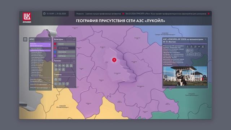Screen dimensions: 231x130
Task: Collapse the ЛУКОЙЛ-Центрнефтепродукт region list
Action: coord(49,45)
